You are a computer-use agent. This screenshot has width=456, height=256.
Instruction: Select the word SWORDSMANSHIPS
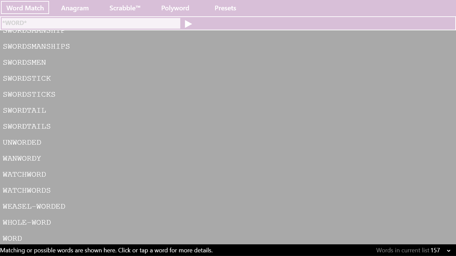tap(36, 46)
